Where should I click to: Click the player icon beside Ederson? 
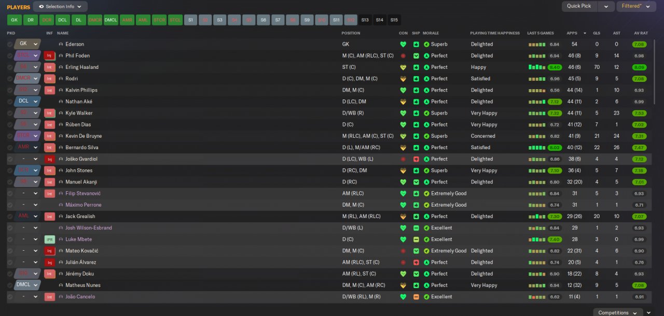[x=61, y=45]
